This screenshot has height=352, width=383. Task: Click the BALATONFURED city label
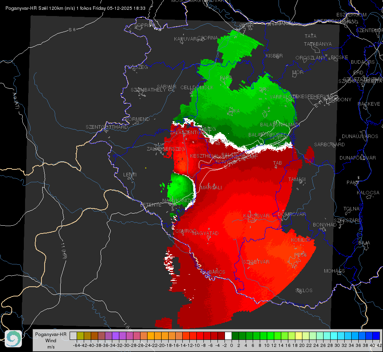(x=268, y=135)
